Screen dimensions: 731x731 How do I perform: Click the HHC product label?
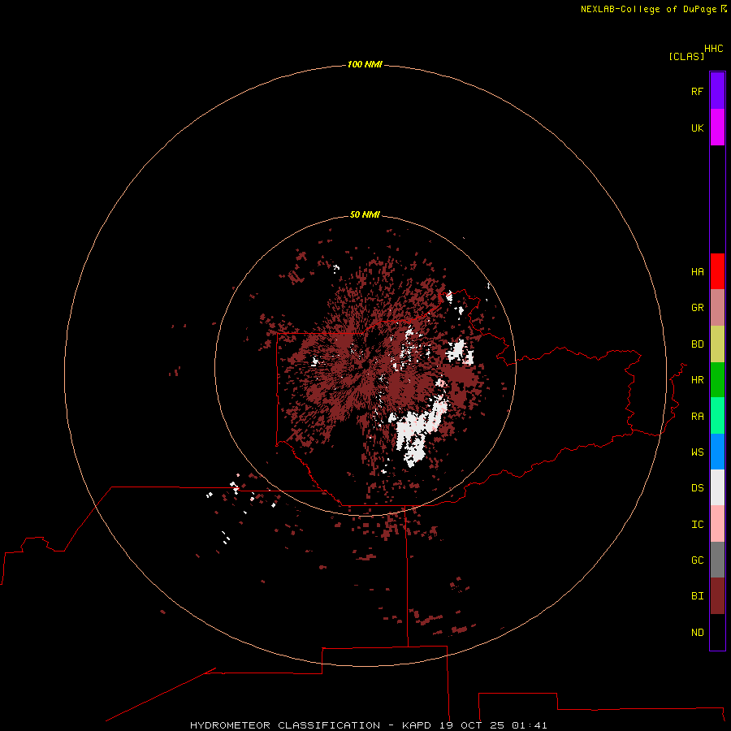[x=714, y=49]
